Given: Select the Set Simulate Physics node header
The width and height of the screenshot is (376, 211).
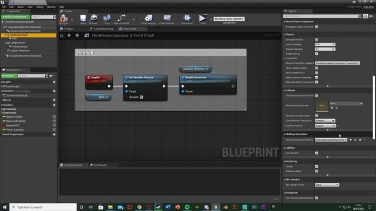Looking at the screenshot, I should click(x=145, y=79).
